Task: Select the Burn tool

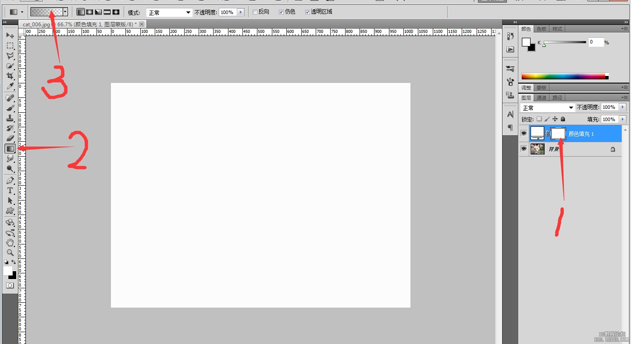Action: 10,168
